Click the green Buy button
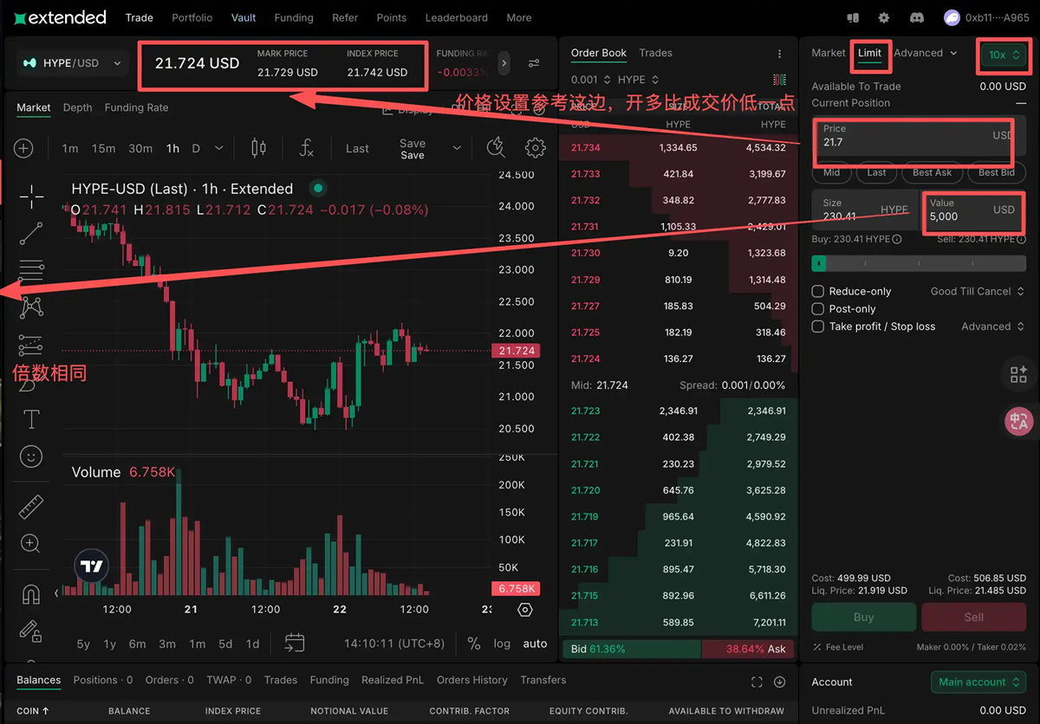The height and width of the screenshot is (724, 1040). tap(863, 617)
